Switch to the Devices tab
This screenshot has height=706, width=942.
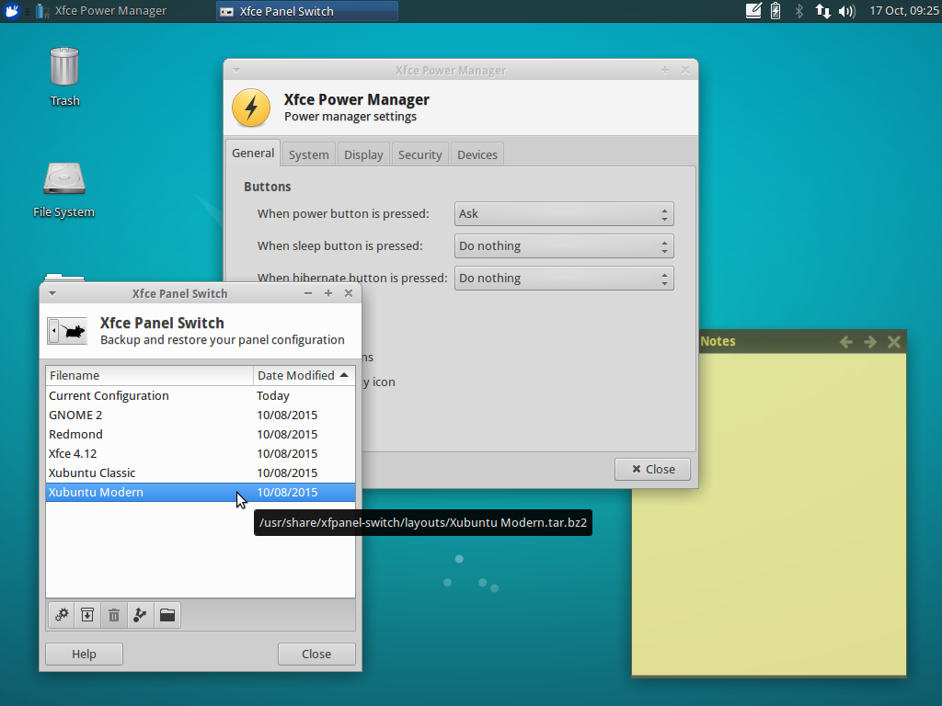click(x=477, y=154)
